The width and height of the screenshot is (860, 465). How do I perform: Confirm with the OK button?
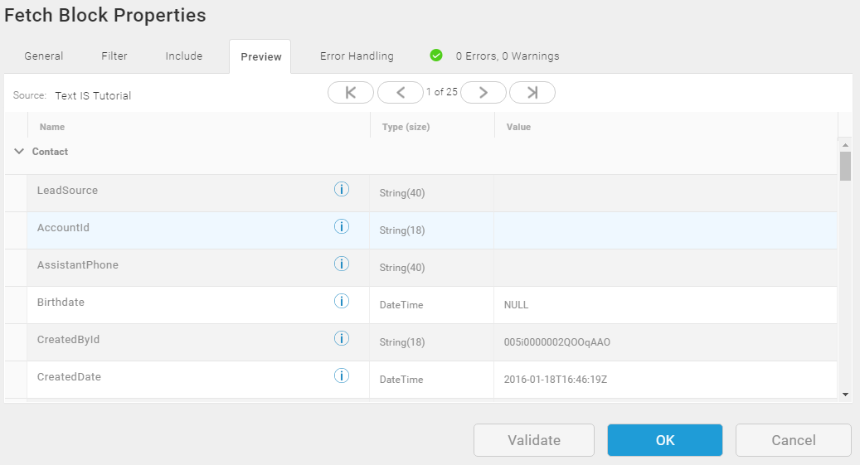pos(665,440)
